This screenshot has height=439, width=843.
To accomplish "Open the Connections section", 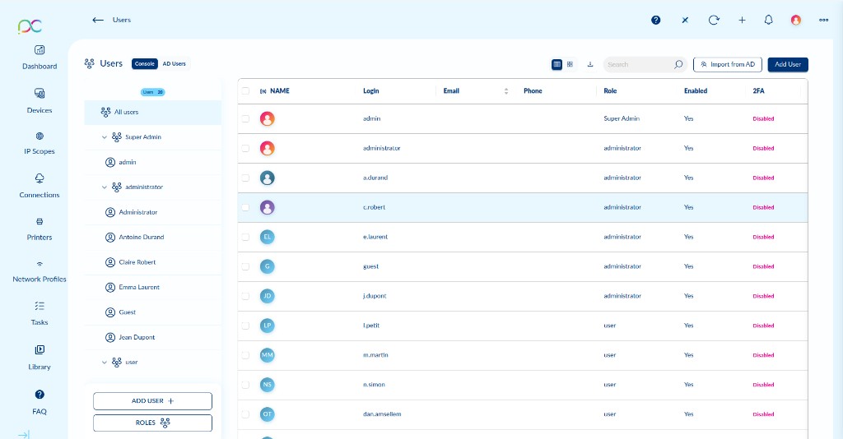I will pyautogui.click(x=40, y=186).
